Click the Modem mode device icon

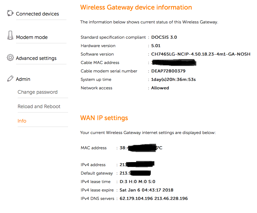pos(10,36)
